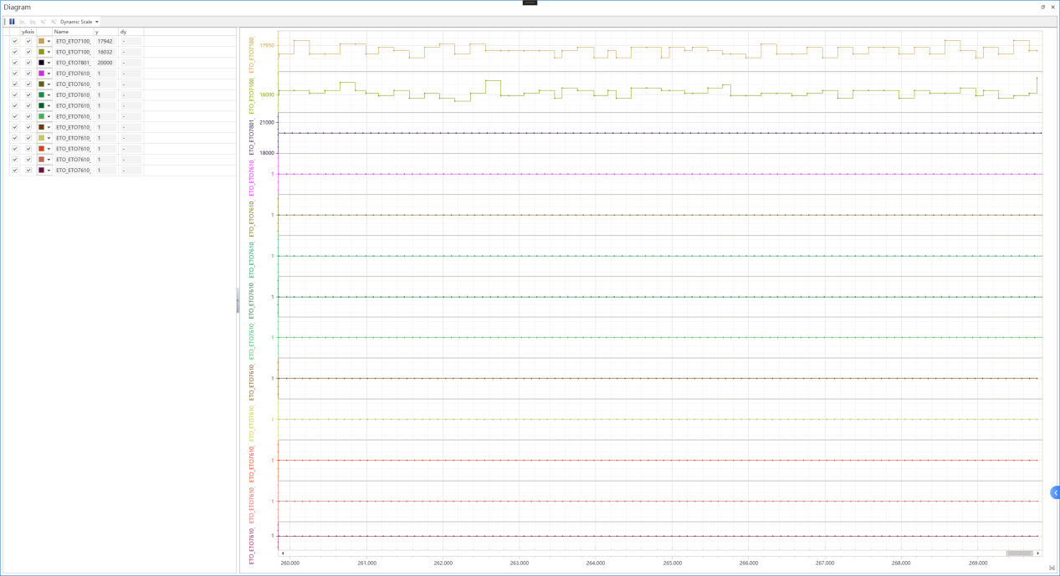Click the first chart-cursor icon right of pause
This screenshot has height=576, width=1060.
tap(23, 22)
